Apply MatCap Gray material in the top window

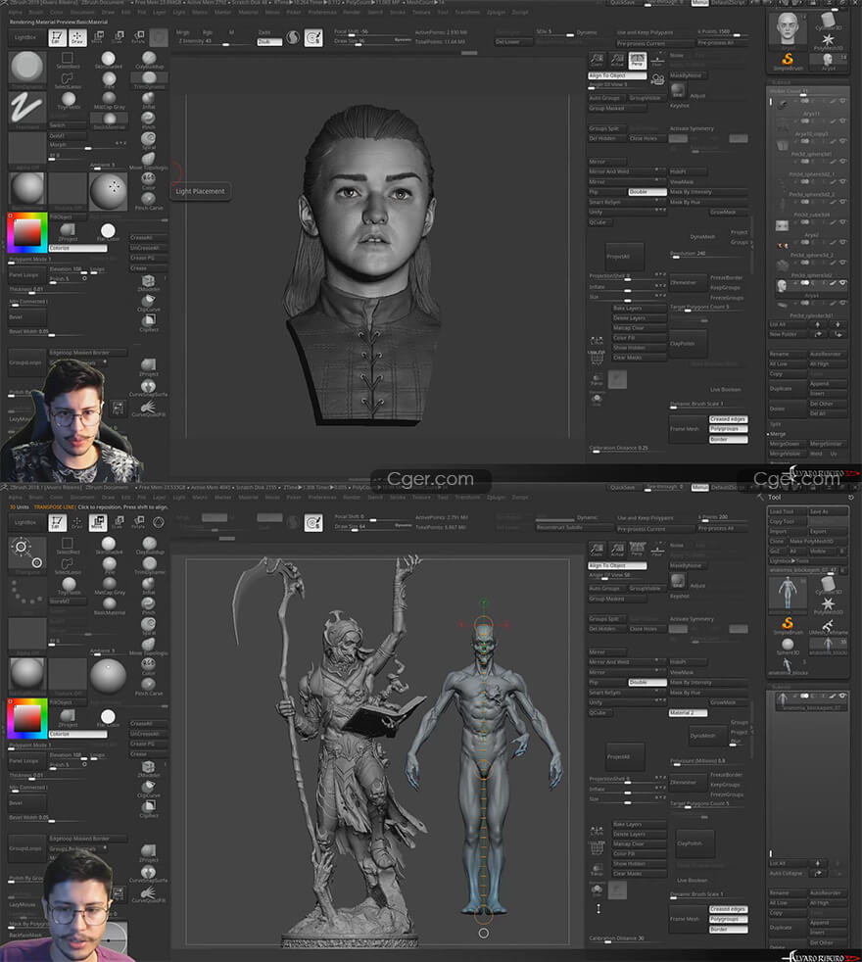pyautogui.click(x=109, y=100)
